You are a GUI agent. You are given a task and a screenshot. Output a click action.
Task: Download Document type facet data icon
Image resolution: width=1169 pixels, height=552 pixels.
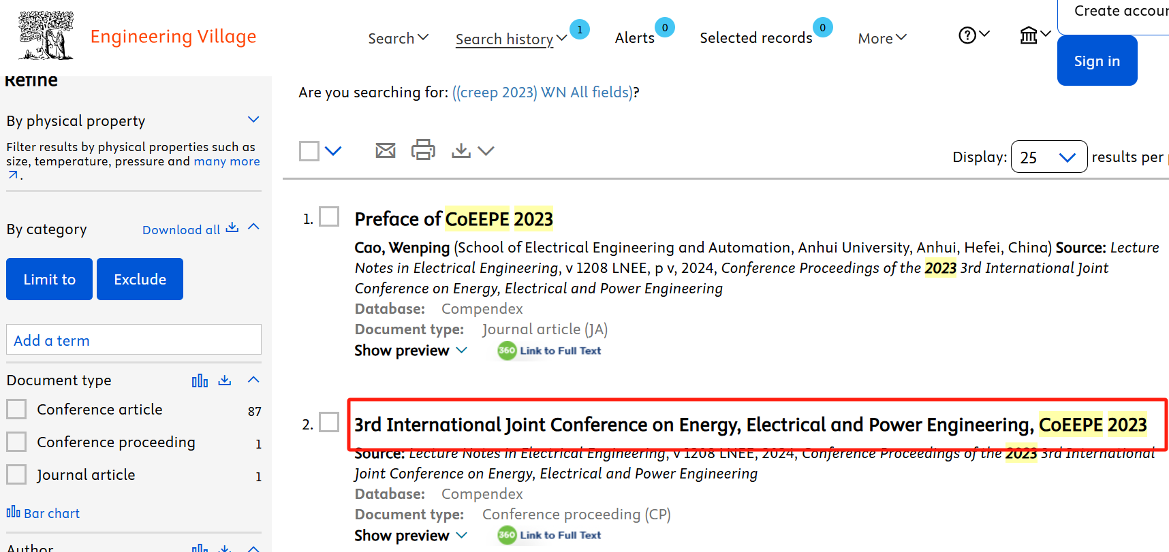click(x=225, y=380)
